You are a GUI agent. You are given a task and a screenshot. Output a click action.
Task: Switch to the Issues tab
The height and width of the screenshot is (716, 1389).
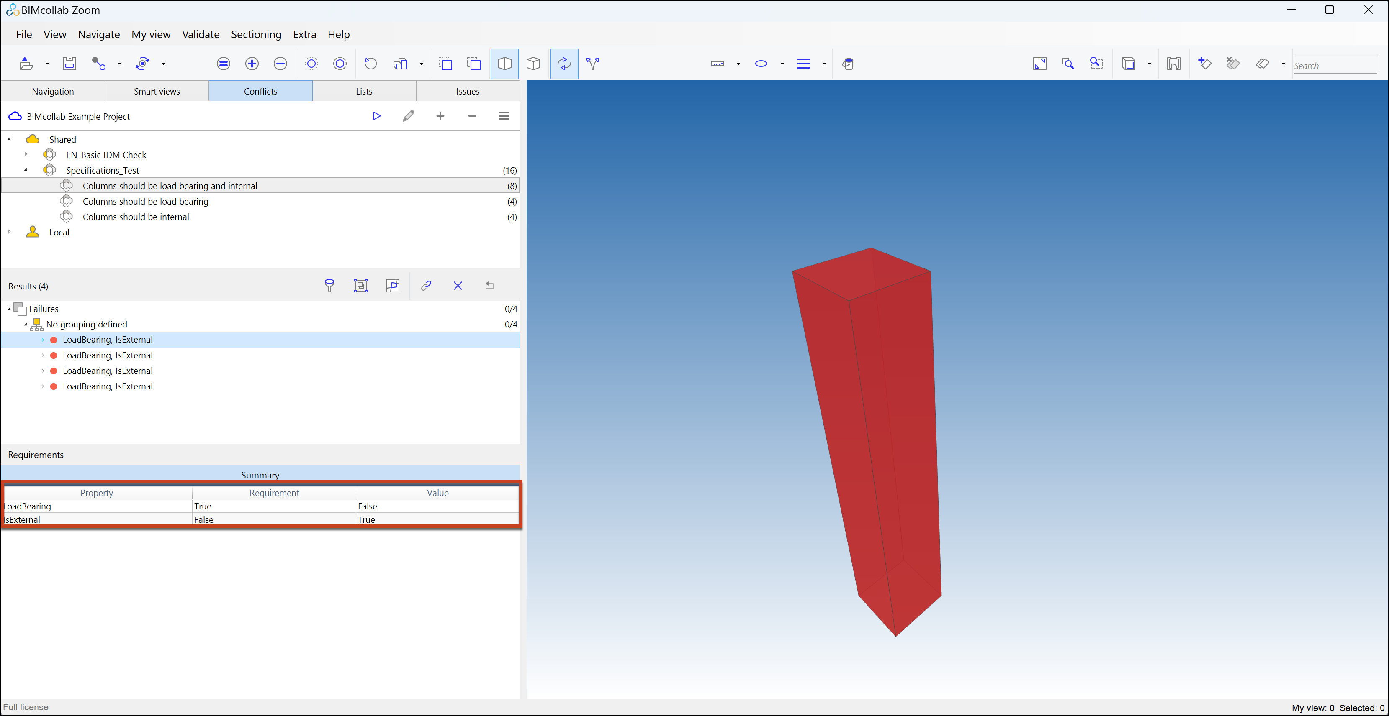[x=468, y=91]
